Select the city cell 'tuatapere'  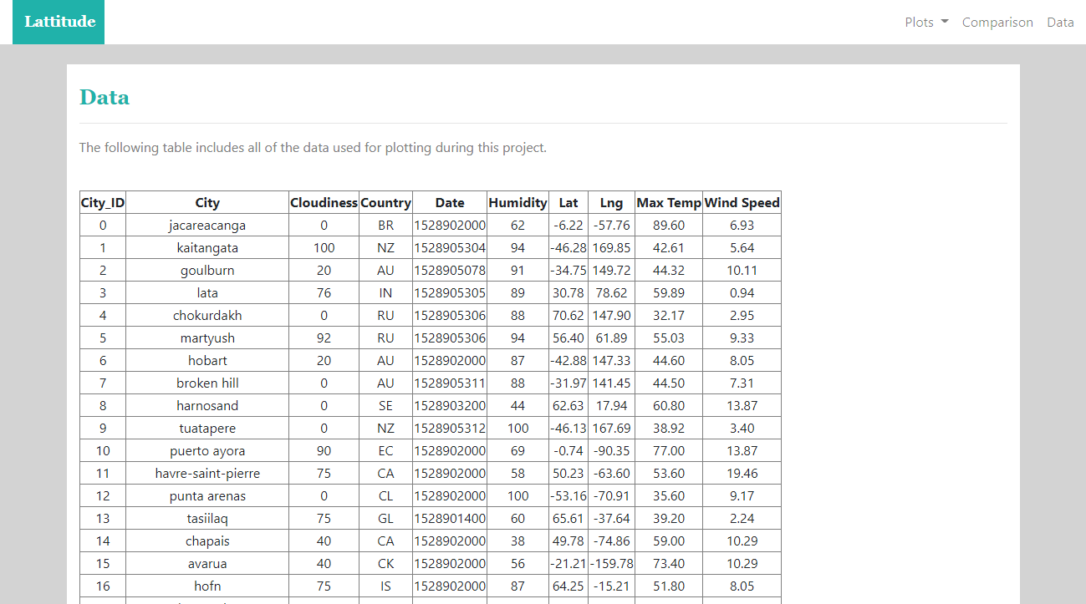click(207, 429)
